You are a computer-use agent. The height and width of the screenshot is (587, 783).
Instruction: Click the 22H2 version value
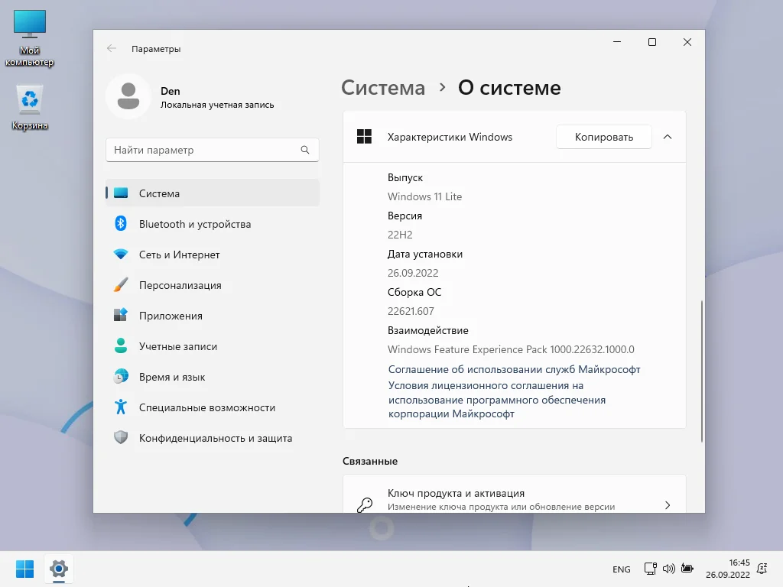[x=400, y=235]
